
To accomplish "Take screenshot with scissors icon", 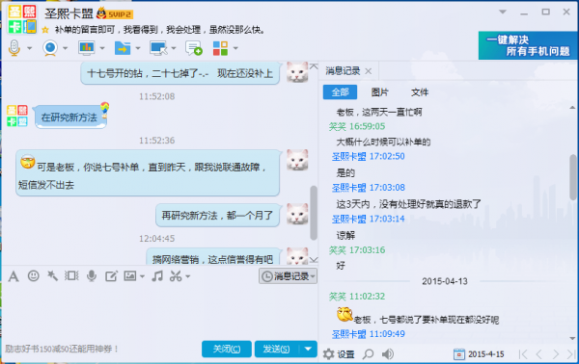I will point(176,276).
